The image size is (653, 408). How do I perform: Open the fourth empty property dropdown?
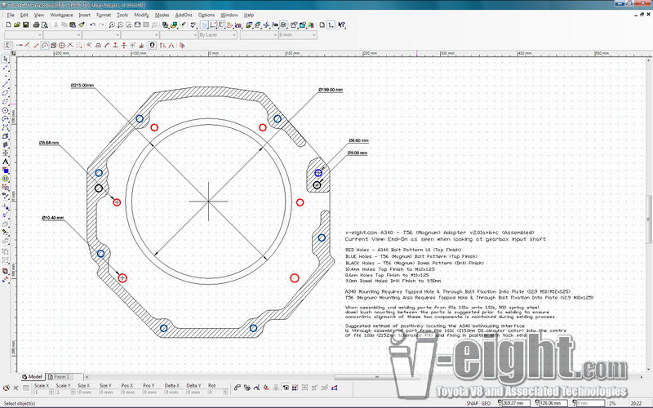(x=140, y=35)
